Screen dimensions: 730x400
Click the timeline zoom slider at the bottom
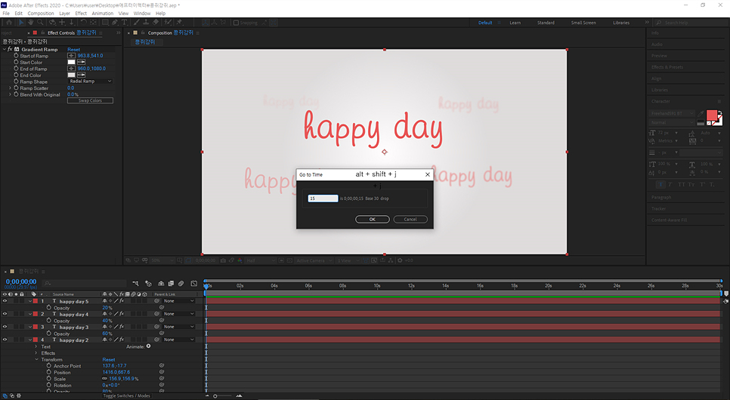(x=224, y=395)
